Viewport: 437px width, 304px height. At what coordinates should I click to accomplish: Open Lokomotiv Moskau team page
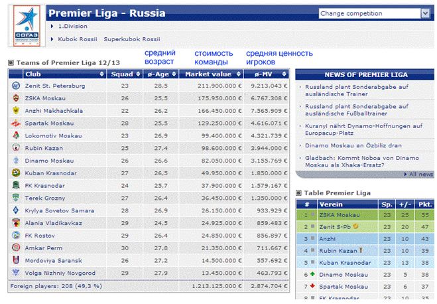click(53, 136)
